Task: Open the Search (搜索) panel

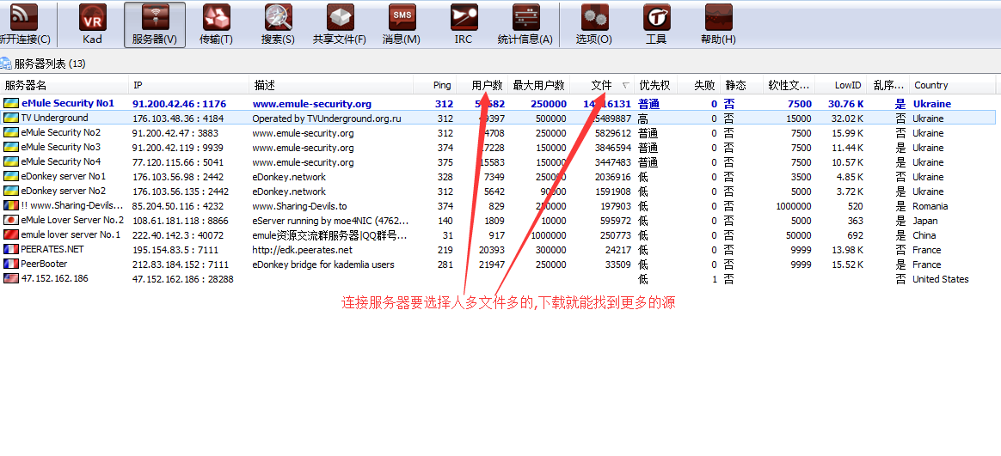Action: point(279,25)
